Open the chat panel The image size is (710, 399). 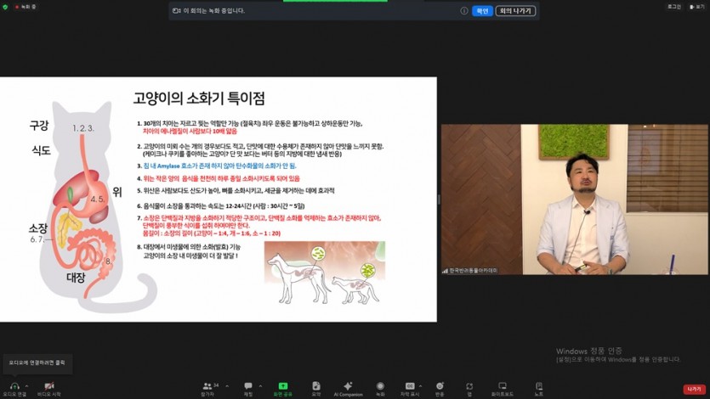click(248, 389)
